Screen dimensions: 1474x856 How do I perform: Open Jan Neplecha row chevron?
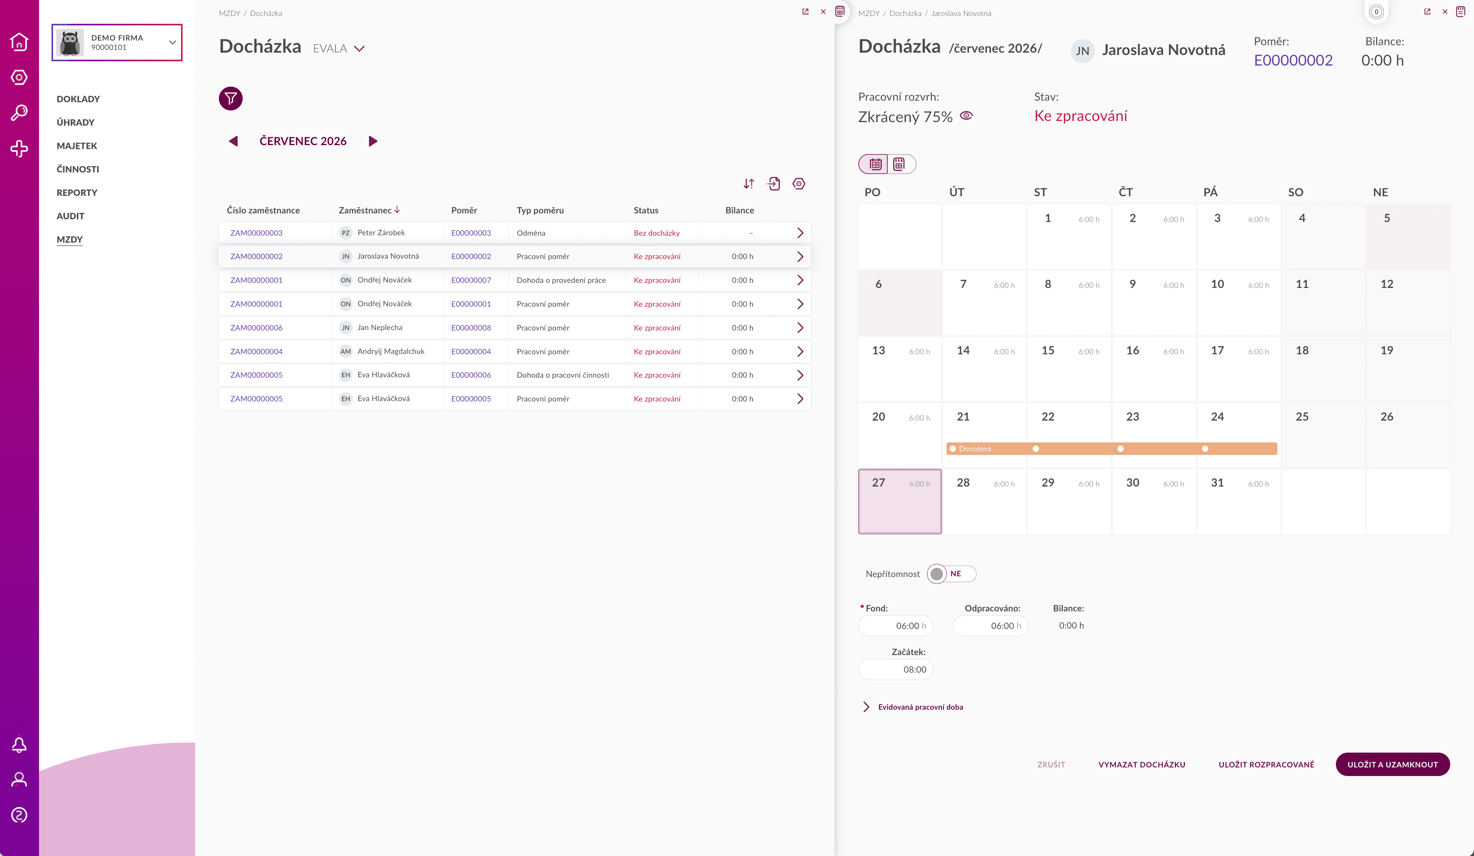(x=799, y=328)
